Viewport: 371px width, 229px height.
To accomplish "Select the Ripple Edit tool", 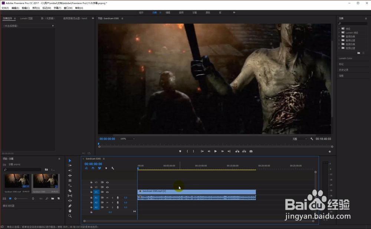I will pos(70,175).
